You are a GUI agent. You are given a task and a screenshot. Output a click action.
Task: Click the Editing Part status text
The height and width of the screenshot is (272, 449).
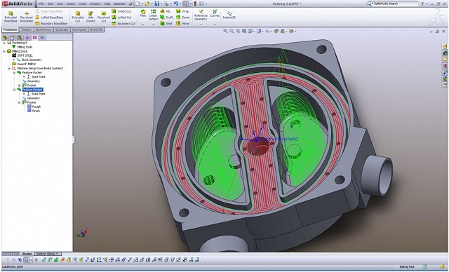(x=407, y=267)
